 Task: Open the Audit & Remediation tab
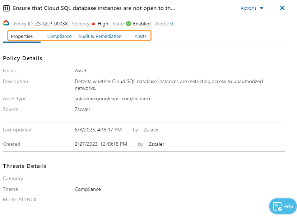(x=100, y=36)
